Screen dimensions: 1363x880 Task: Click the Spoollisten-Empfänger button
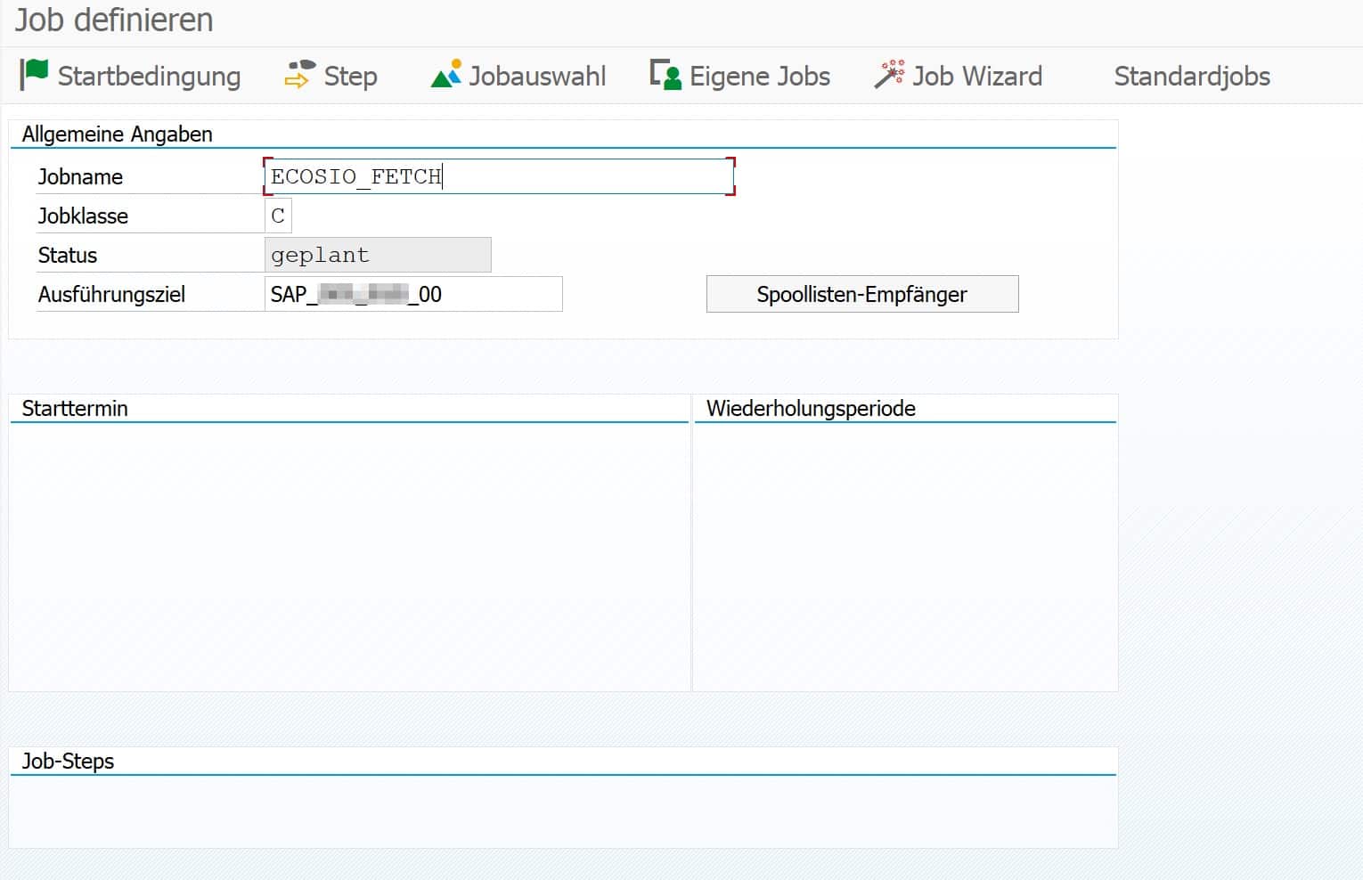tap(861, 294)
